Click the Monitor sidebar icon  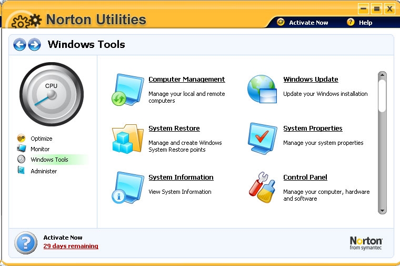(21, 148)
